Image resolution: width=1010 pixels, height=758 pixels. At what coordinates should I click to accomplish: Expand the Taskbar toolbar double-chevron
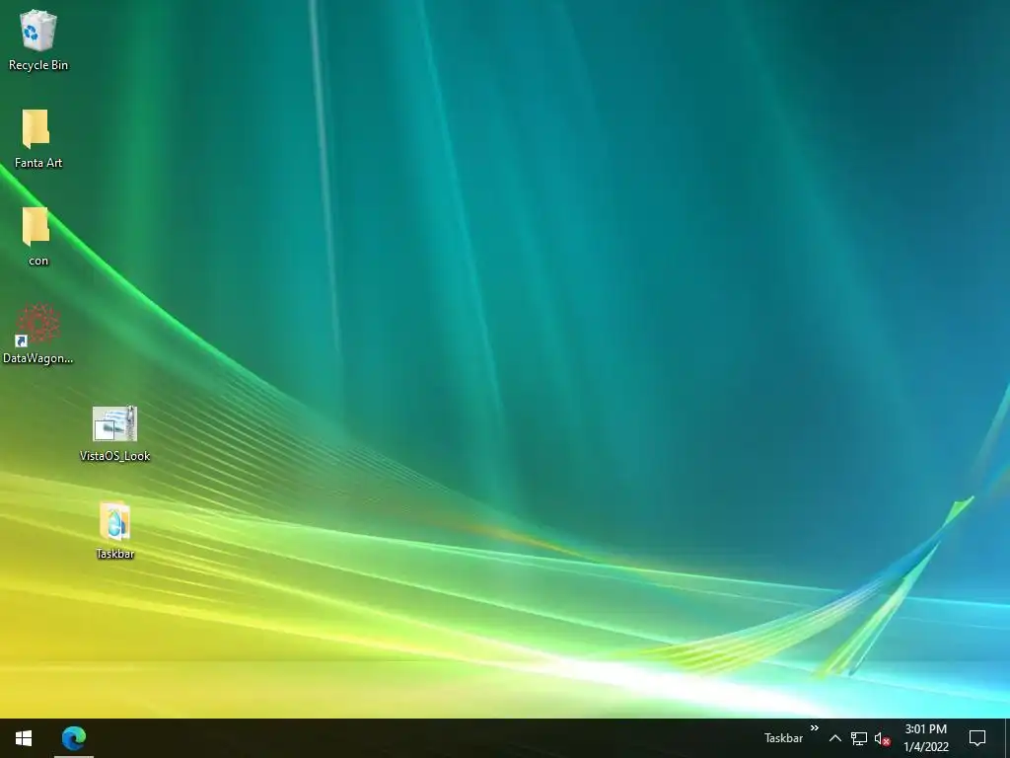point(814,728)
